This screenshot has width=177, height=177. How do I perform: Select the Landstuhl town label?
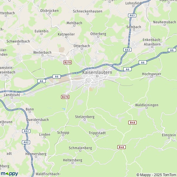[x=12, y=95]
